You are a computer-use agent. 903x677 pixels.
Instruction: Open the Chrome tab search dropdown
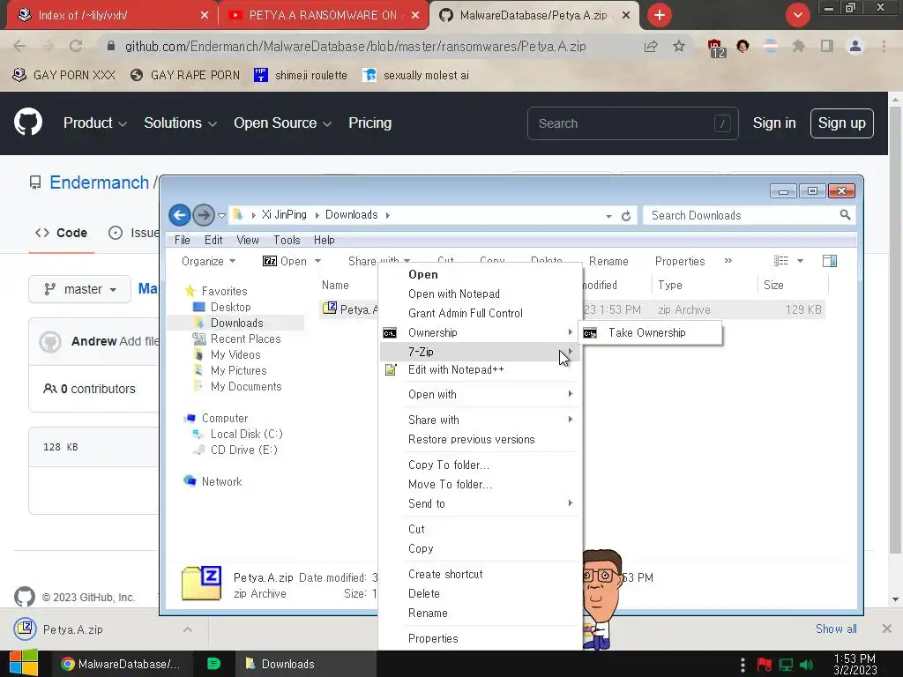click(797, 15)
